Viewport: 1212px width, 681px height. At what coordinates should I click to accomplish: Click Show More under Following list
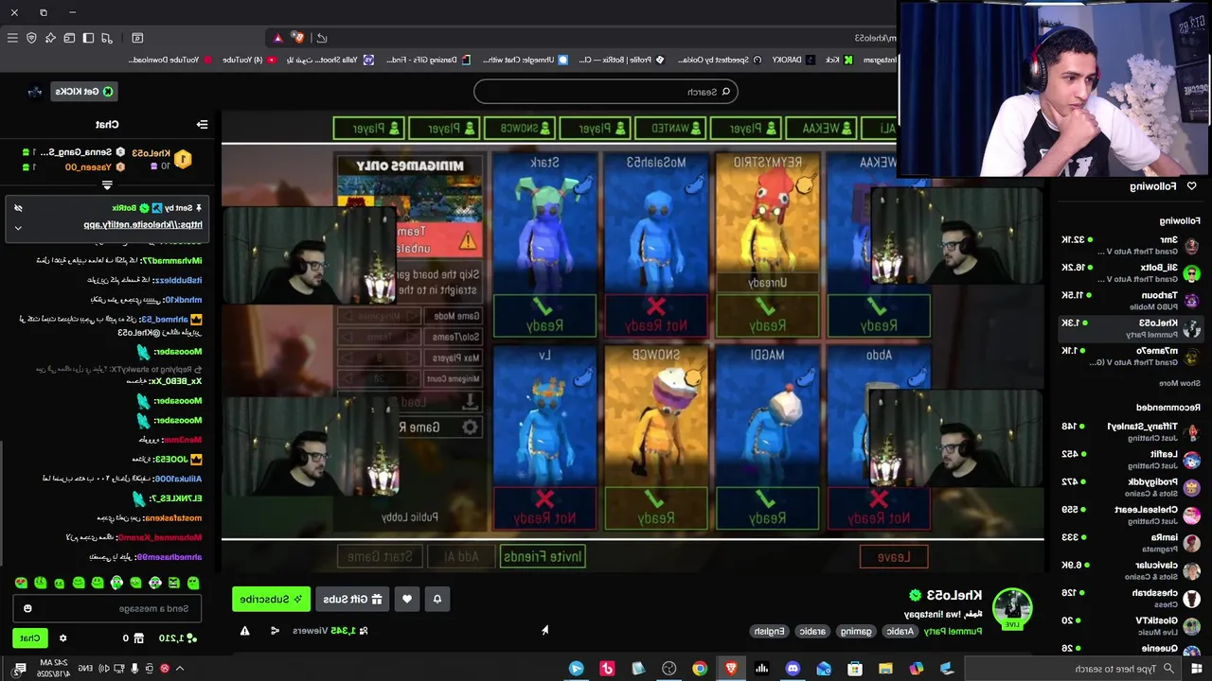pyautogui.click(x=1179, y=383)
